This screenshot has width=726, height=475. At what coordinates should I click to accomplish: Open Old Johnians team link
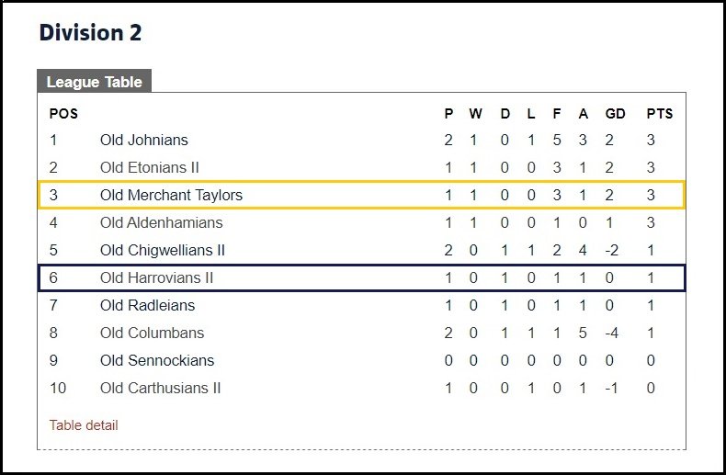pos(144,140)
